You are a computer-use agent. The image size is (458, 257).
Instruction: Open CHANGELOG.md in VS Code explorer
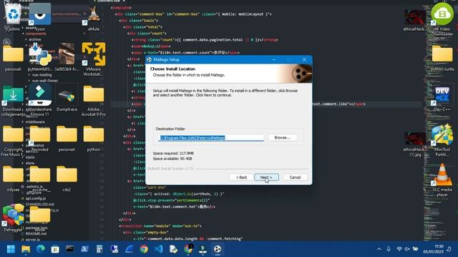pyautogui.click(x=39, y=204)
